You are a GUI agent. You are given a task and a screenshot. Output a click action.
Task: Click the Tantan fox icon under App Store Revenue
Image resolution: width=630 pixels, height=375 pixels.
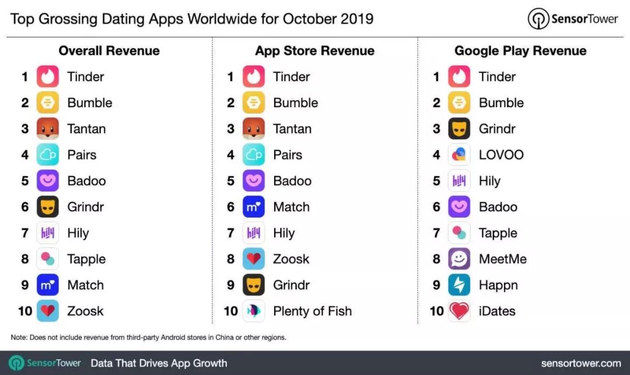point(254,128)
